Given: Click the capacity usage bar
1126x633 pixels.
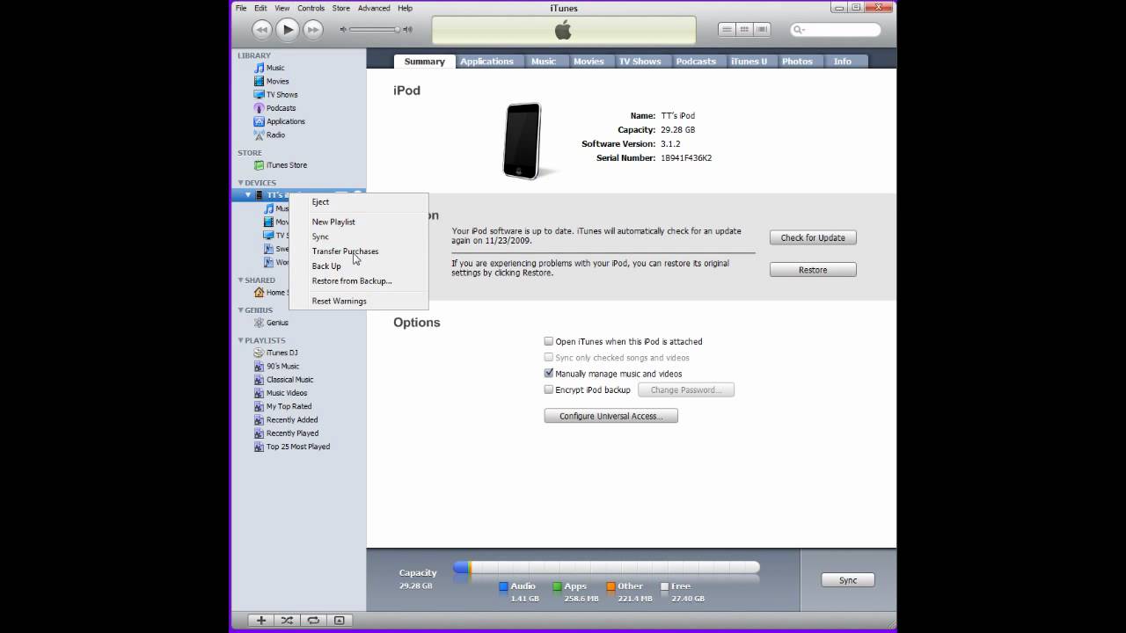Looking at the screenshot, I should [x=606, y=569].
